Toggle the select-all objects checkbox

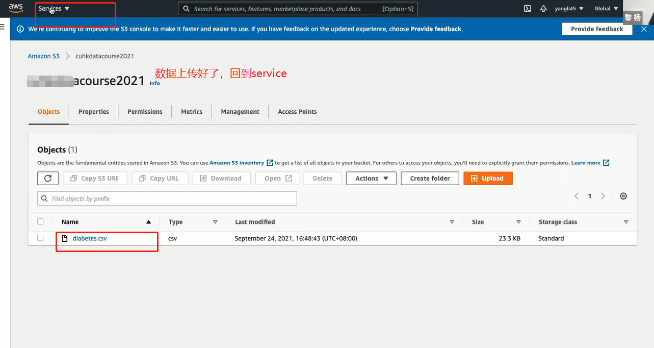[40, 221]
